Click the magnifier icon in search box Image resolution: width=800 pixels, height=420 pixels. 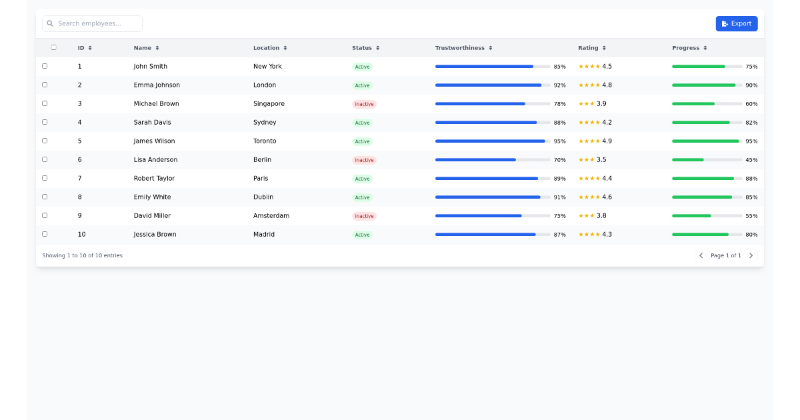50,24
